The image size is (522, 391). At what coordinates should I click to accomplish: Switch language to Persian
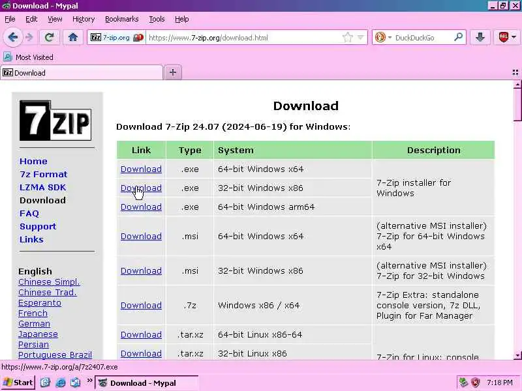coord(33,345)
